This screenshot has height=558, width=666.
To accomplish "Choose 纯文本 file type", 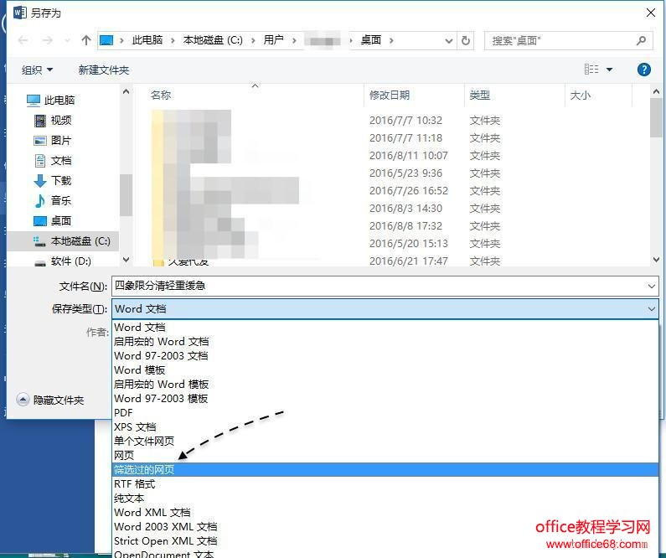I will point(385,499).
